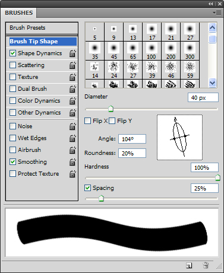Click the Angle value field
This screenshot has width=224, height=273.
(132, 139)
